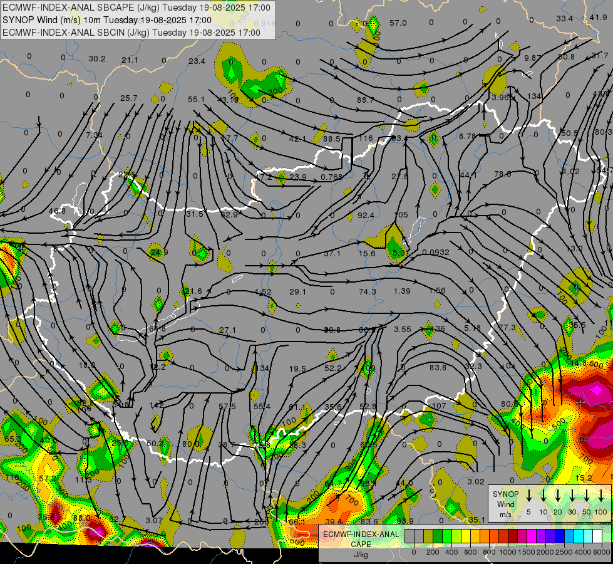This screenshot has height=564, width=613.
Task: Click the map value '3.02'
Action: click(476, 481)
